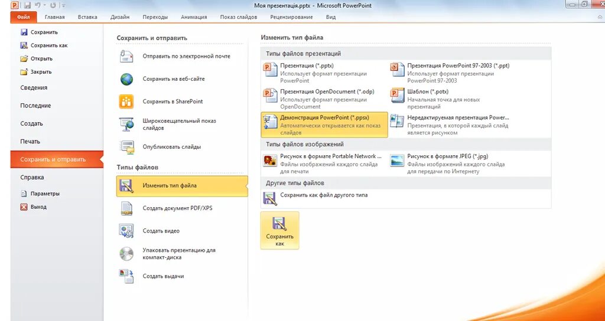Click the envelope icon for email sending
Image resolution: width=605 pixels, height=321 pixels.
[x=126, y=56]
